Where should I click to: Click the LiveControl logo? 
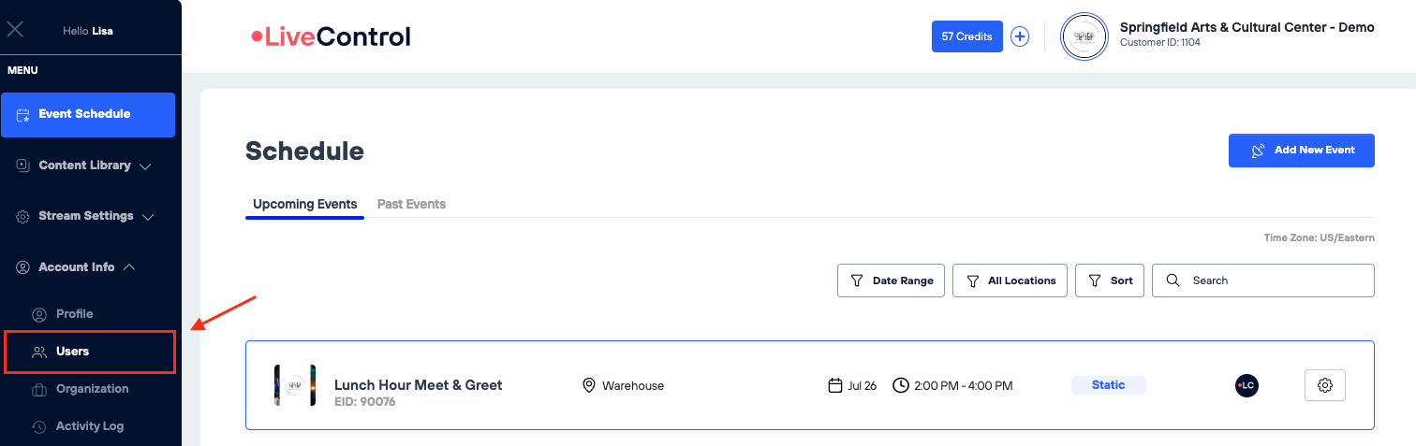tap(332, 36)
